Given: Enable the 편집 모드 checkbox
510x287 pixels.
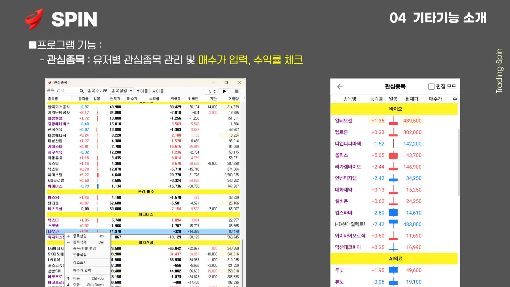Looking at the screenshot, I should click(431, 87).
